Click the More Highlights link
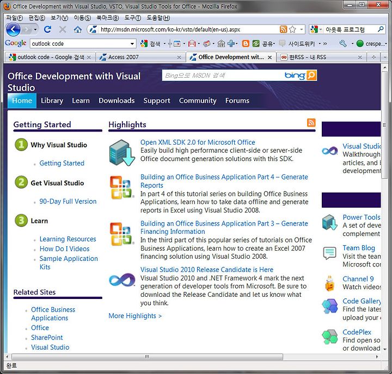This screenshot has width=392, height=374. coord(135,316)
